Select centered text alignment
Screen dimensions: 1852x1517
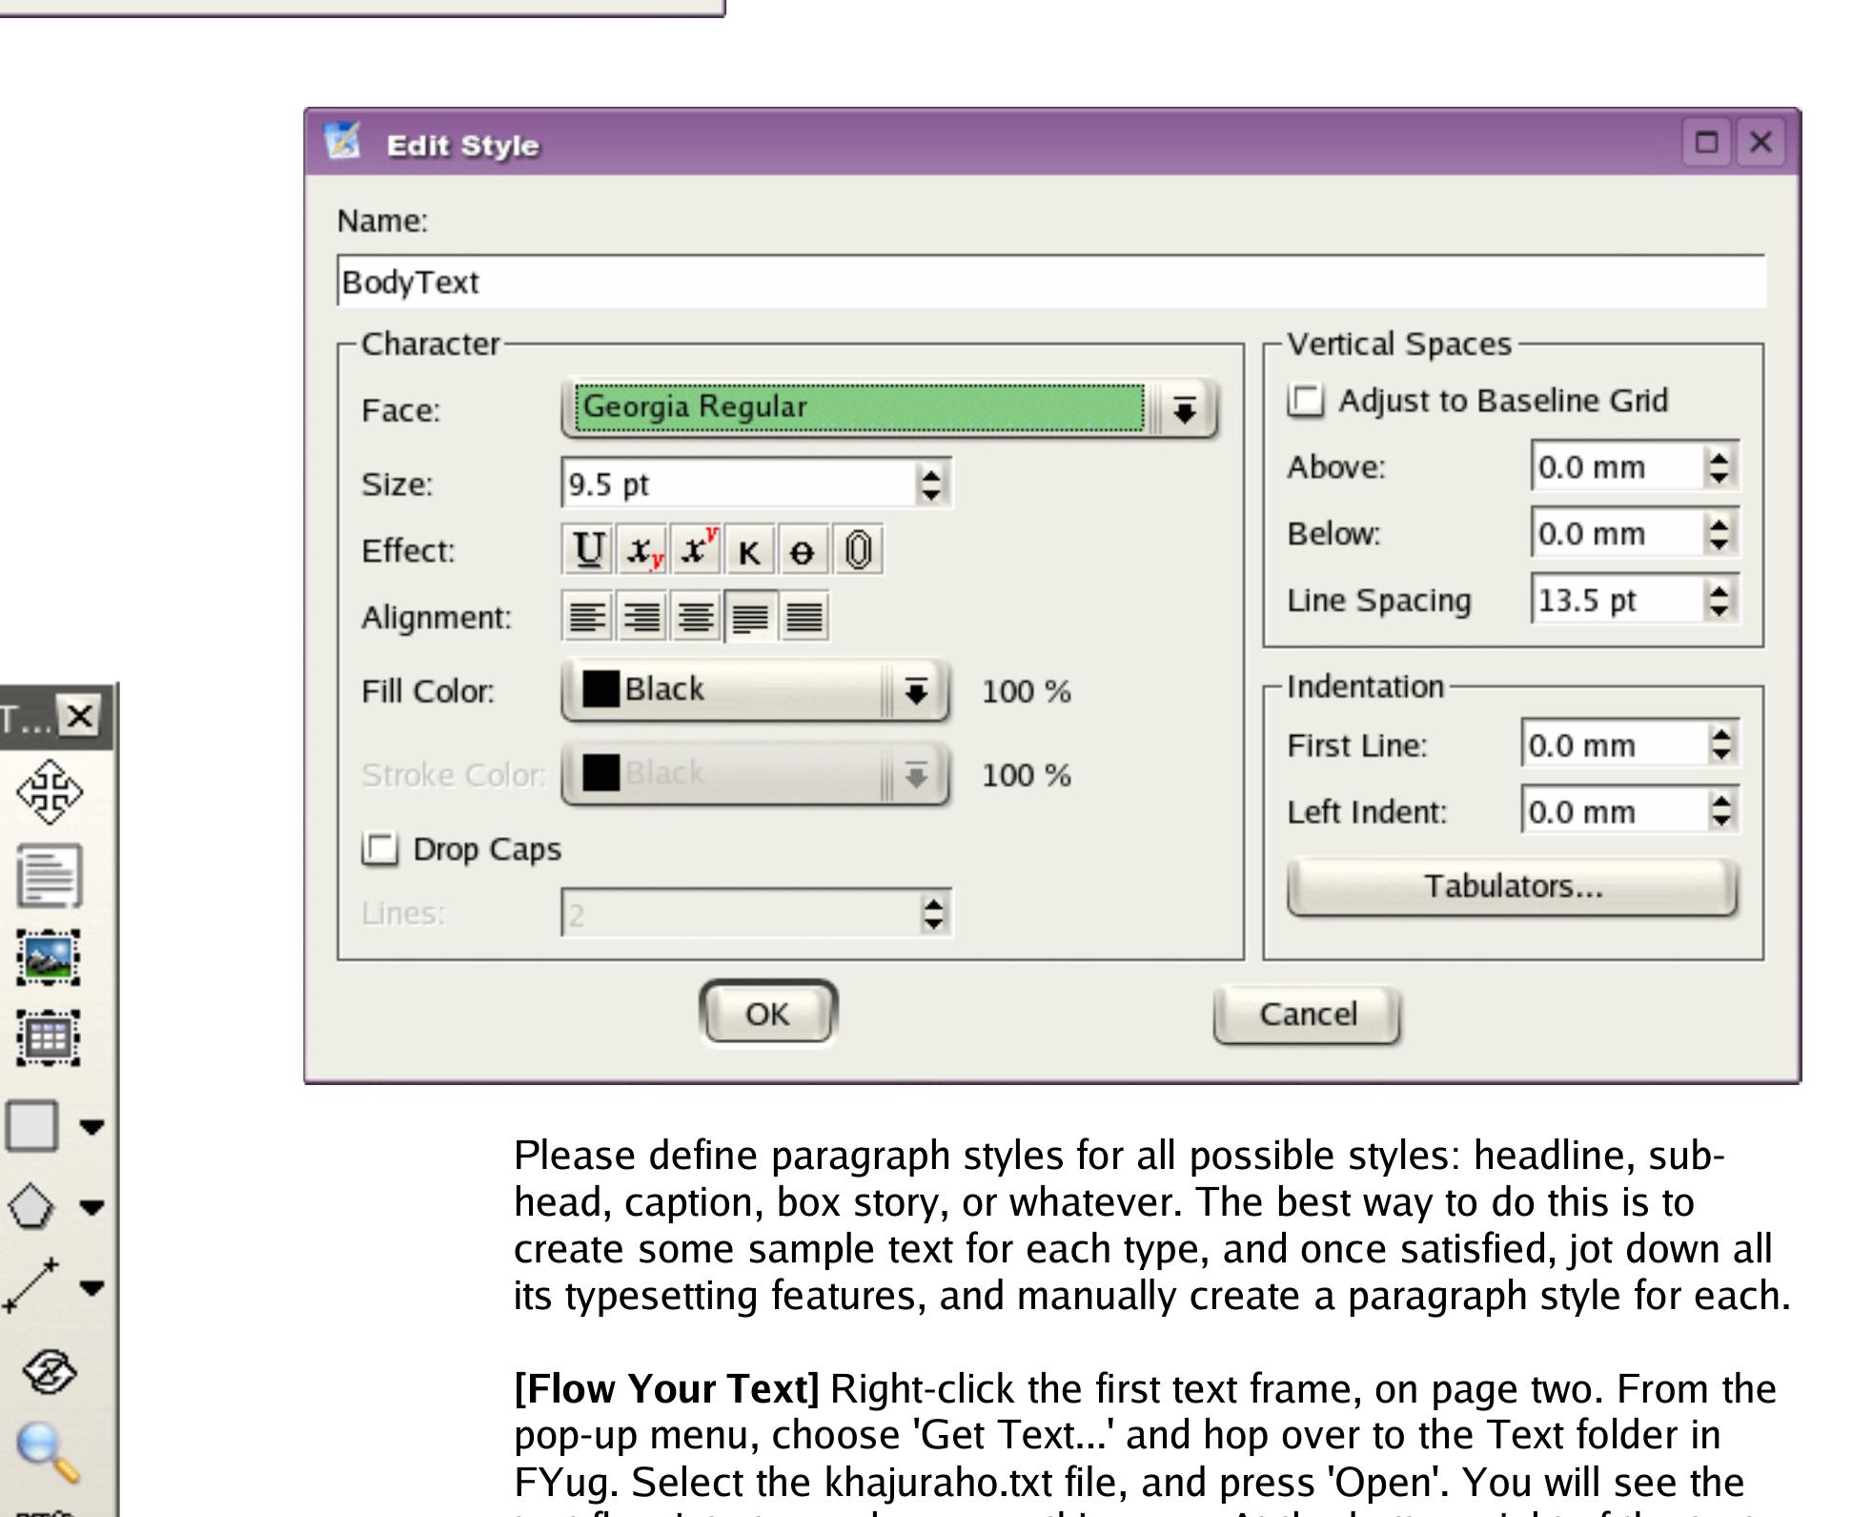696,617
